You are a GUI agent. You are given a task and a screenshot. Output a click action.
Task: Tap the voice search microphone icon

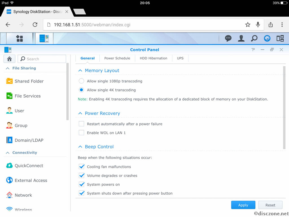pos(258,25)
